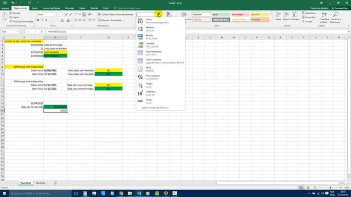Select the Data Abreviada format
The width and height of the screenshot is (351, 197).
coord(161,53)
